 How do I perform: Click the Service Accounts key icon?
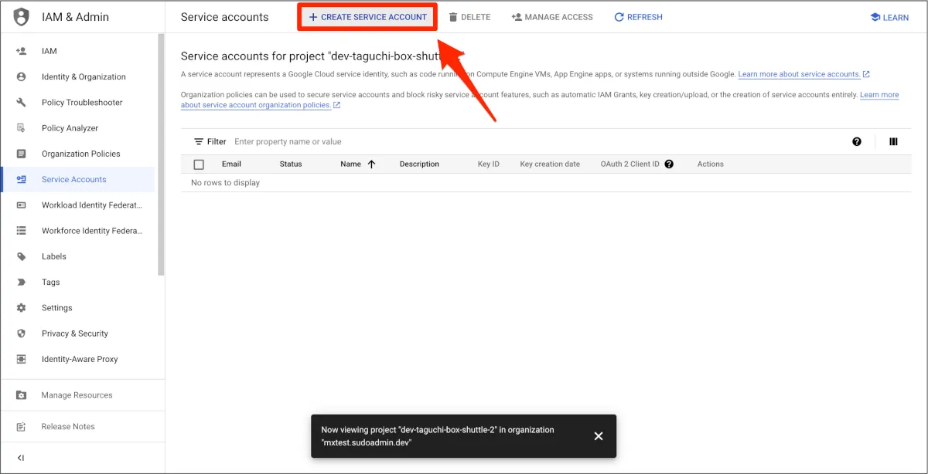[x=22, y=179]
